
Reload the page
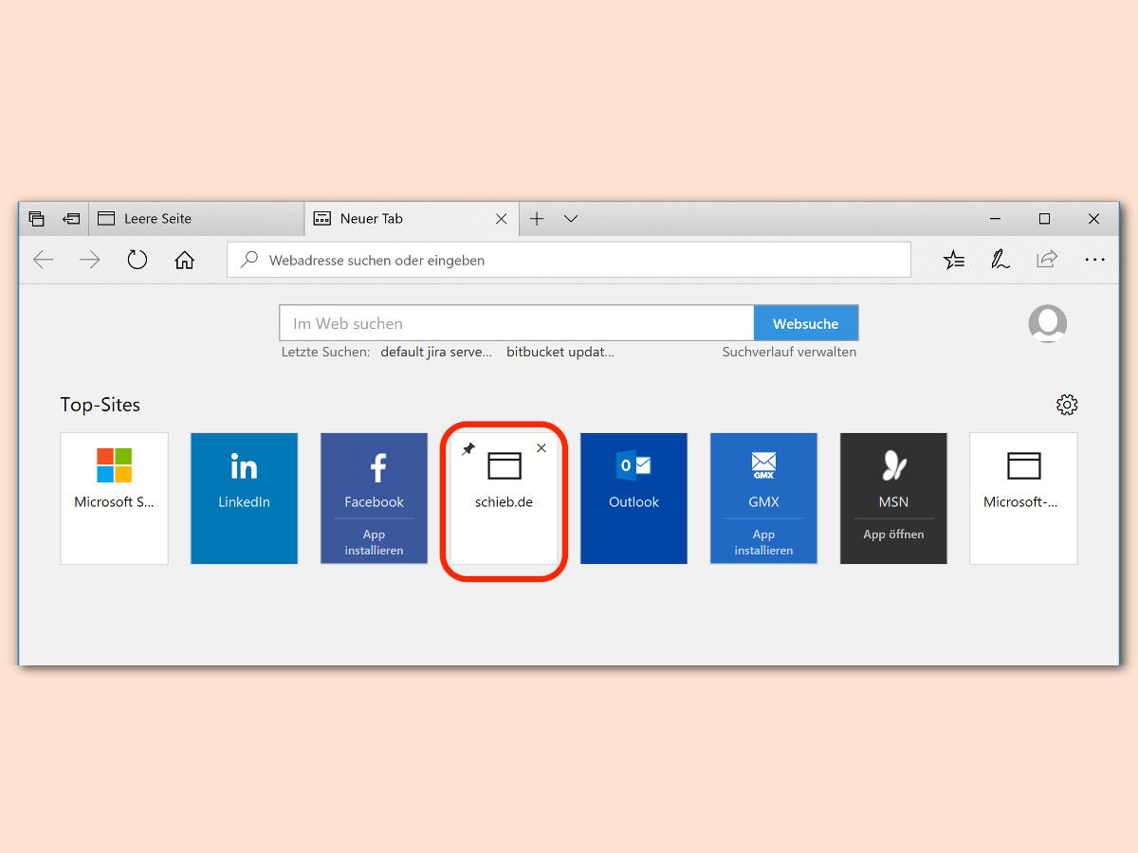point(138,260)
